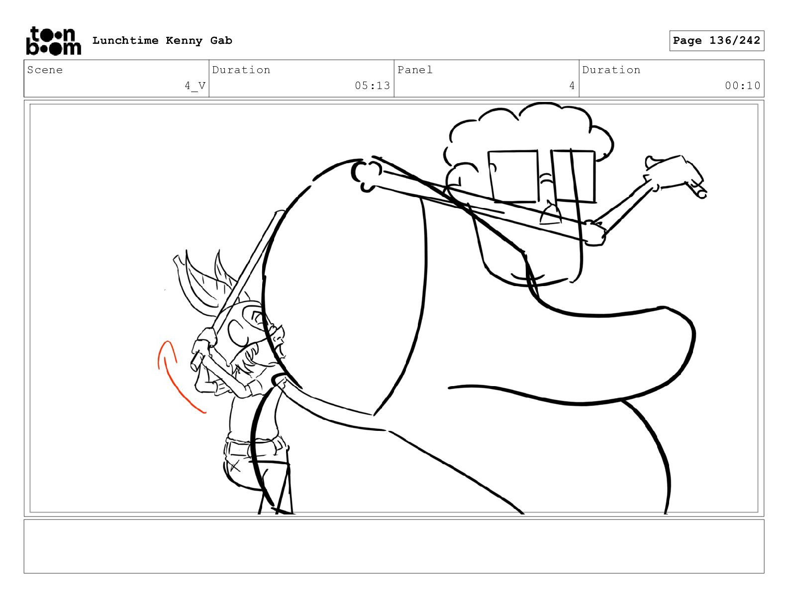Screen dimensions: 788x609
Task: Select the 'Scene' header label
Action: click(45, 70)
